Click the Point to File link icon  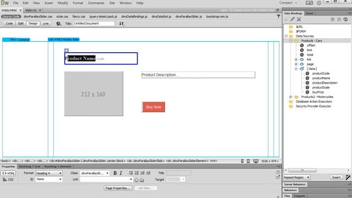click(x=136, y=180)
